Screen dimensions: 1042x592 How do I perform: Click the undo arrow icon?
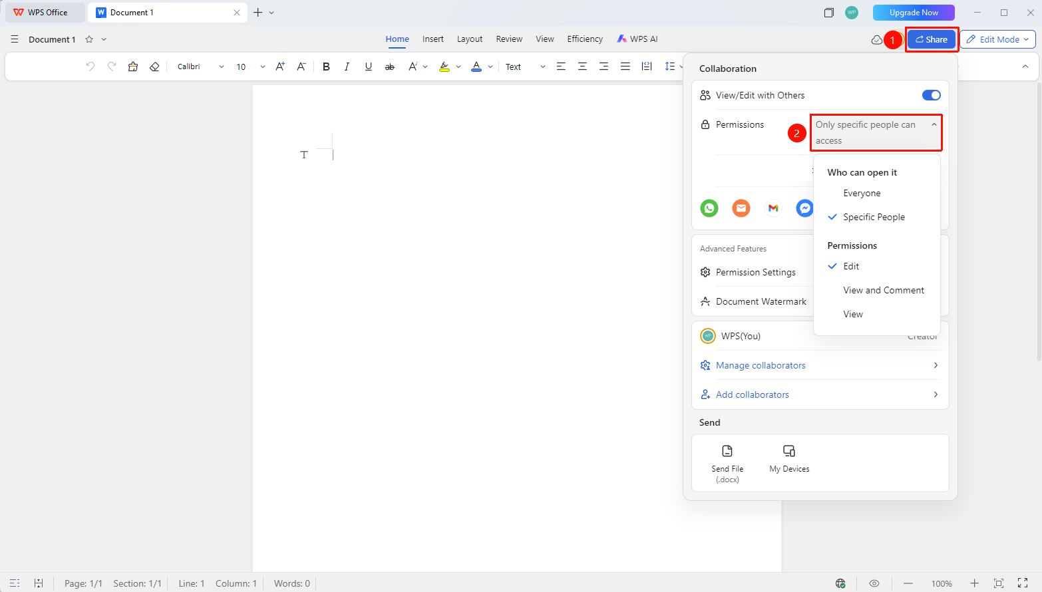[90, 67]
